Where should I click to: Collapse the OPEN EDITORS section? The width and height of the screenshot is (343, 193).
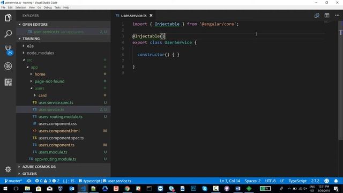coord(63,25)
